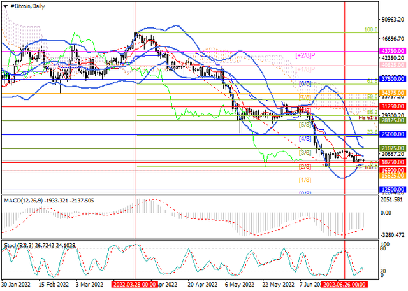Select the blue 37500.00 price tag
Image resolution: width=408 pixels, height=291 pixels.
coord(390,79)
